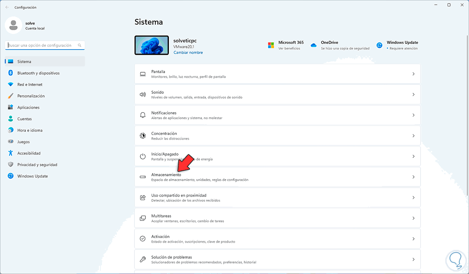Click the Solución de problemas wrench icon
Screen dimensions: 469x274
coord(143,260)
